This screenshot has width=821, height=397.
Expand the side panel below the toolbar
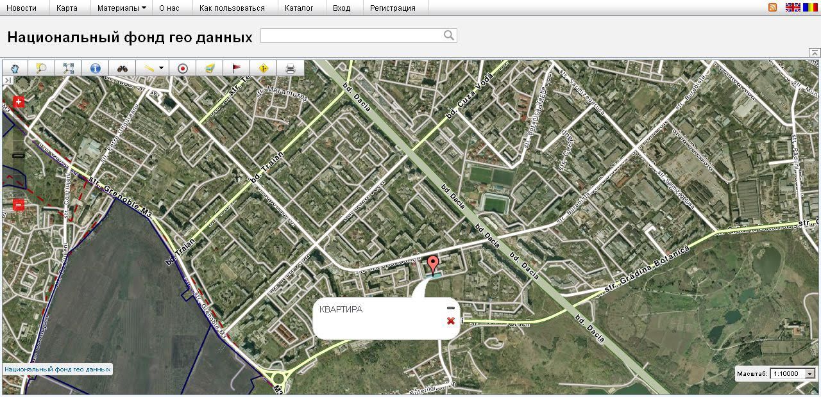(8, 80)
